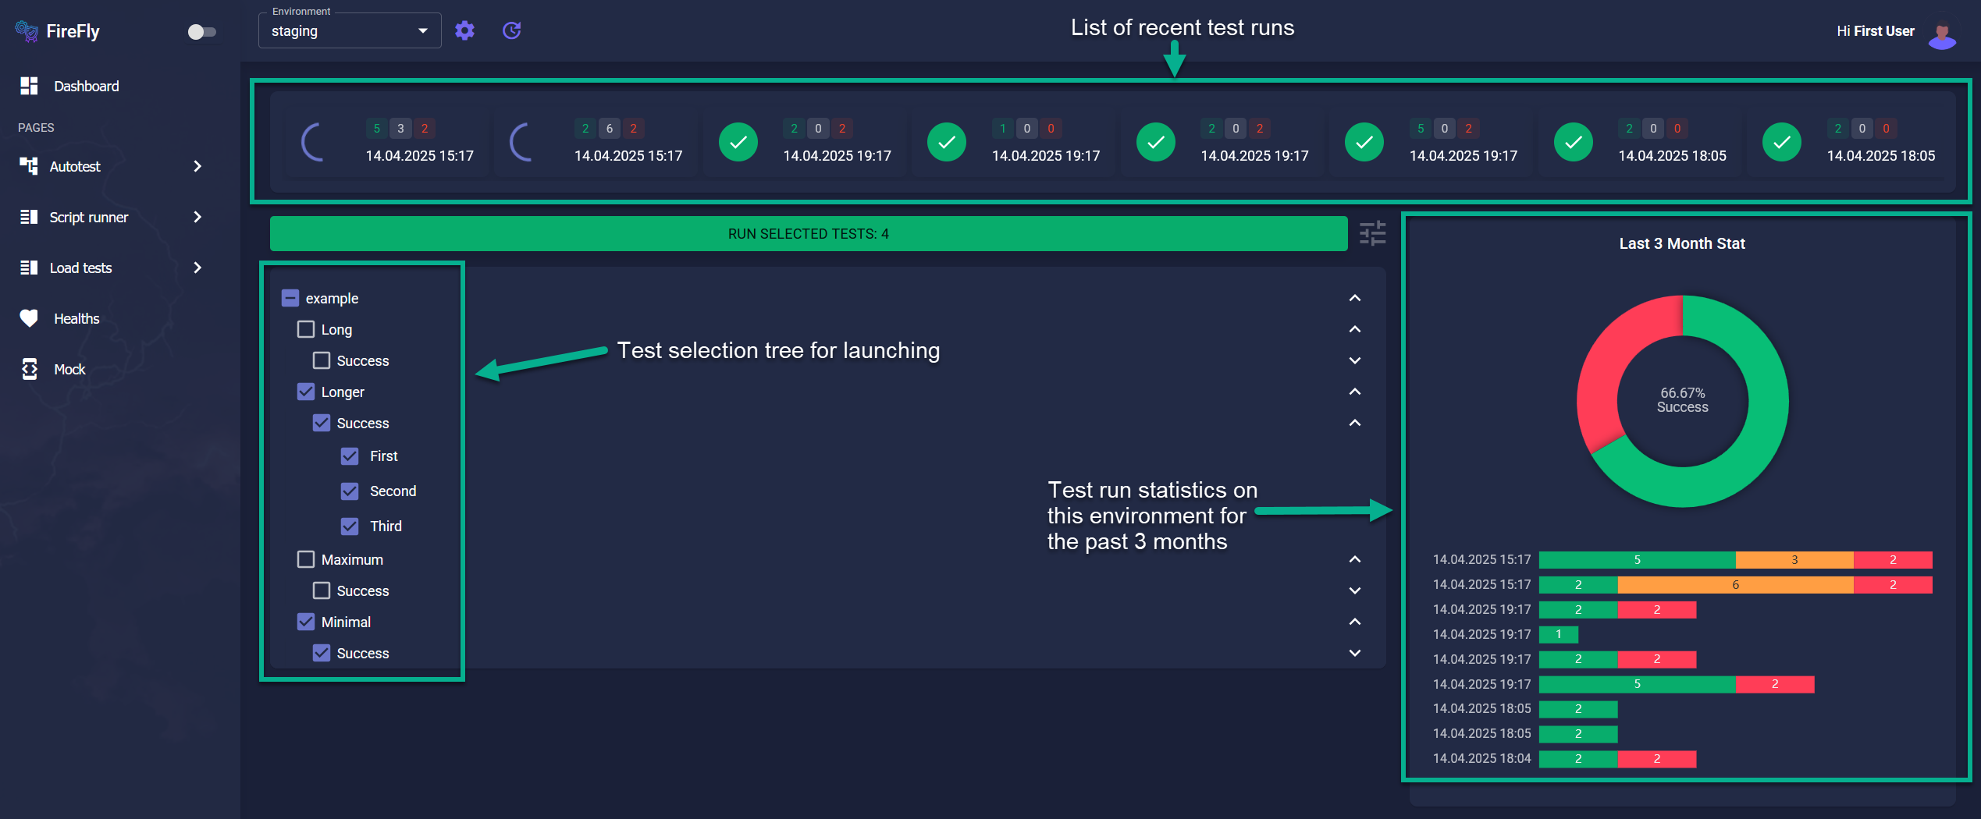Open environment settings gear icon

pos(464,30)
